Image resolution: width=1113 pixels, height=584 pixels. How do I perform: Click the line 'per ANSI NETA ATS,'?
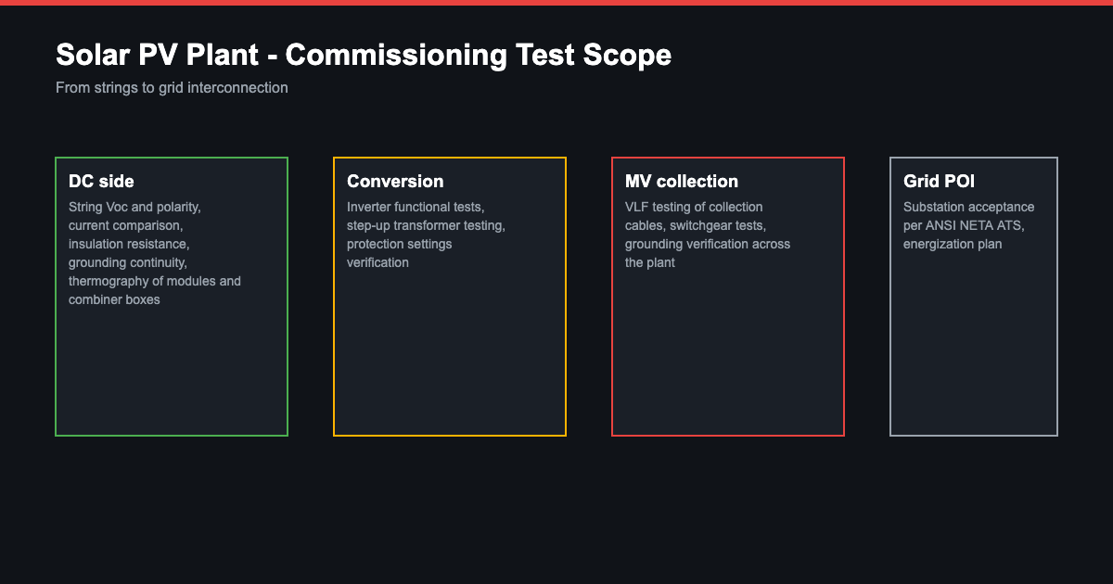point(964,225)
